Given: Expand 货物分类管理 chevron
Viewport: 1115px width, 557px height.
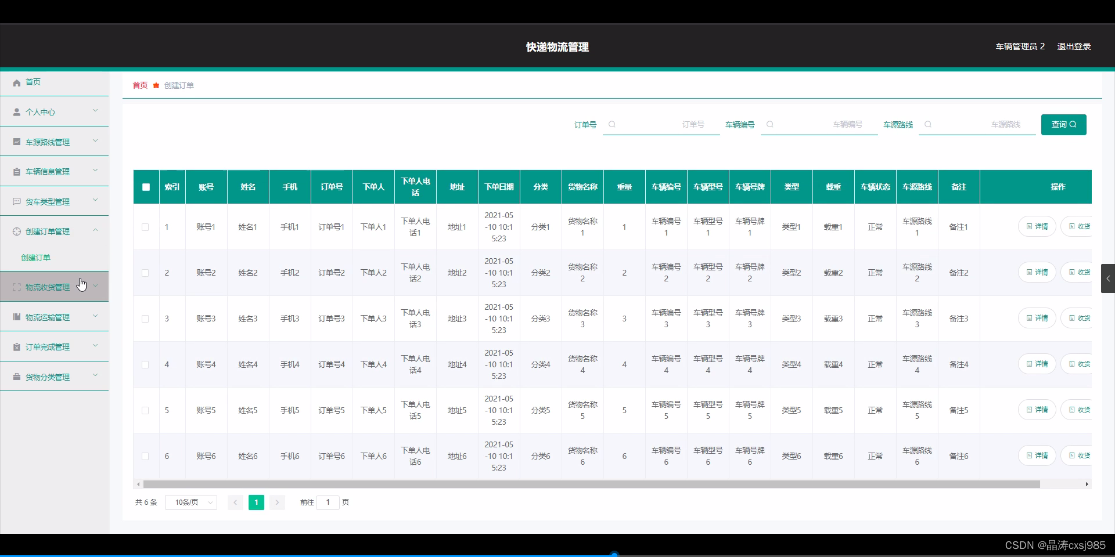Looking at the screenshot, I should pos(96,376).
